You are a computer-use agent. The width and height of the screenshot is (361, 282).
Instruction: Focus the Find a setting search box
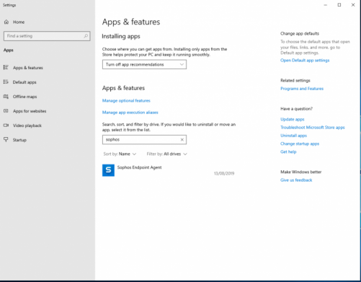[x=47, y=36]
